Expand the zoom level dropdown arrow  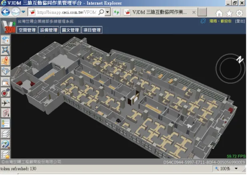[236, 168]
